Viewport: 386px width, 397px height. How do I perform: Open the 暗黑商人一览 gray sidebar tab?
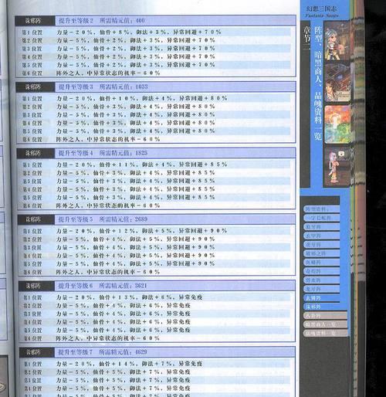click(x=326, y=324)
